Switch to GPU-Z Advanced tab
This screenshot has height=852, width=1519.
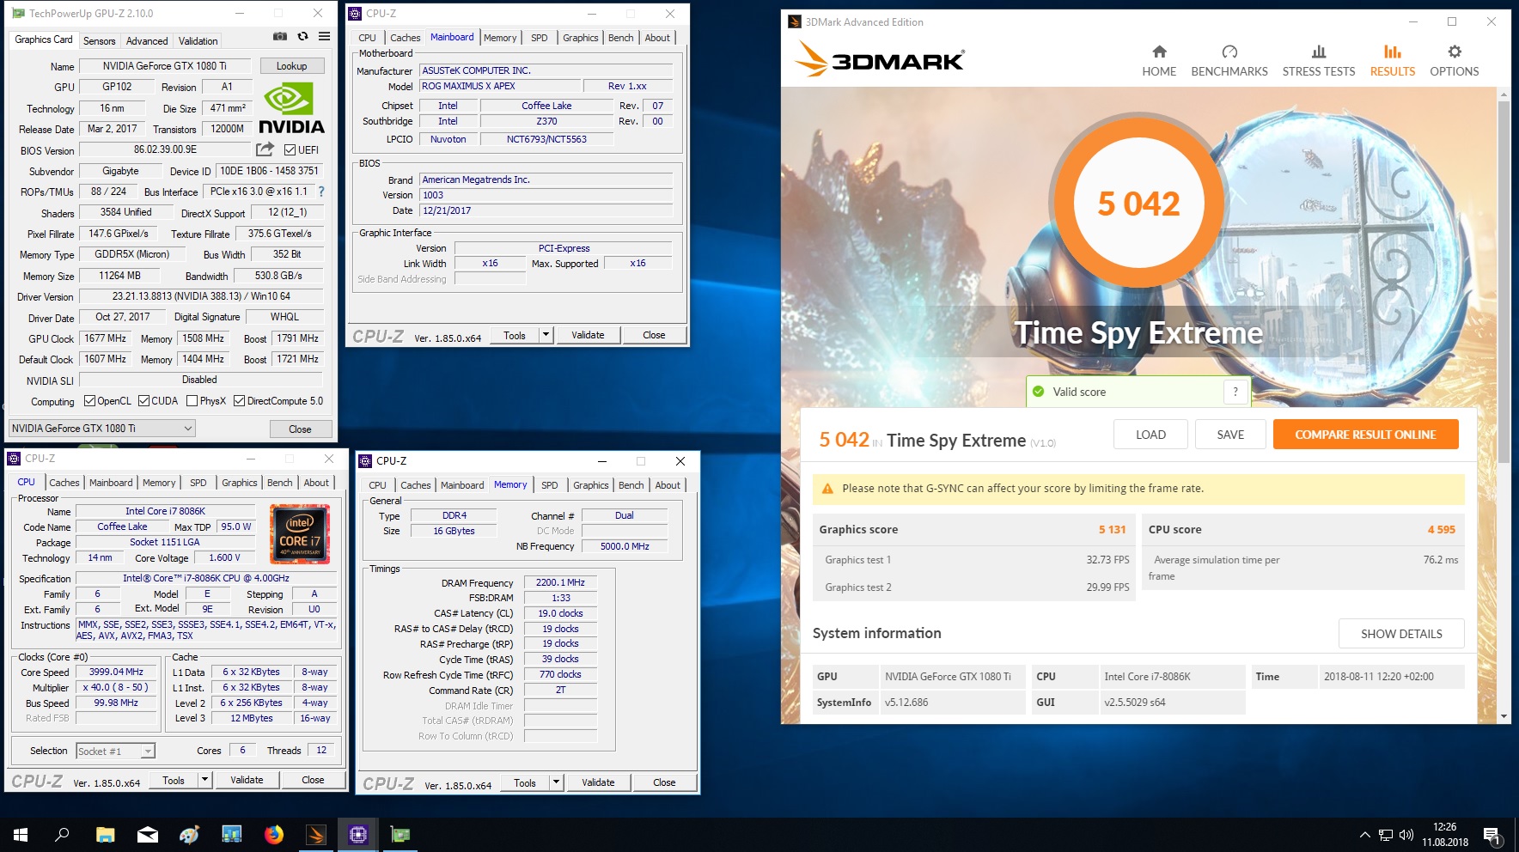click(147, 41)
